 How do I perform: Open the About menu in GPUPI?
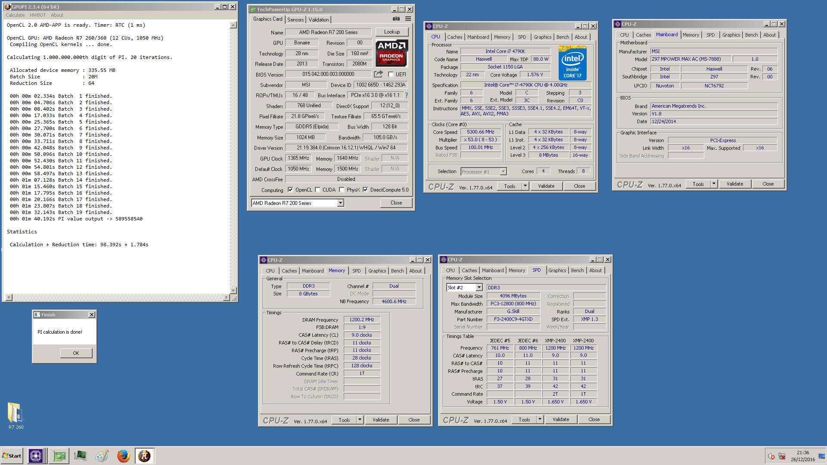(57, 15)
